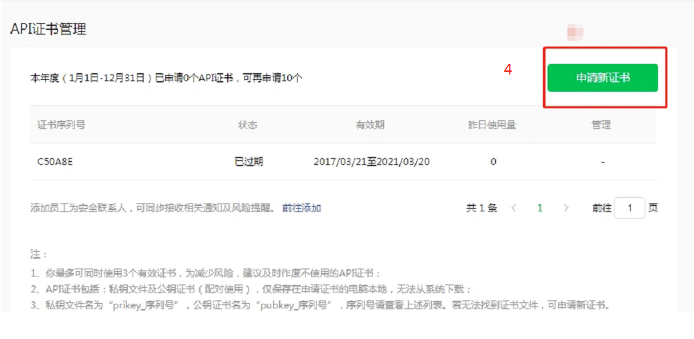Image resolution: width=694 pixels, height=339 pixels.
Task: Select page number 1 in pagination
Action: (x=540, y=208)
